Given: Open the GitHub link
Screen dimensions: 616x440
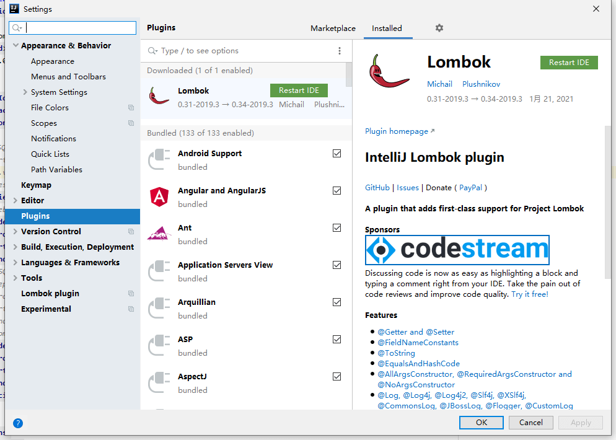Looking at the screenshot, I should pos(377,188).
